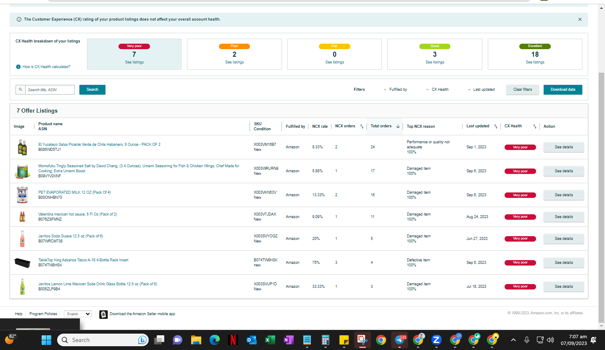Open the Program Policies footer link
The height and width of the screenshot is (350, 605).
click(x=43, y=314)
